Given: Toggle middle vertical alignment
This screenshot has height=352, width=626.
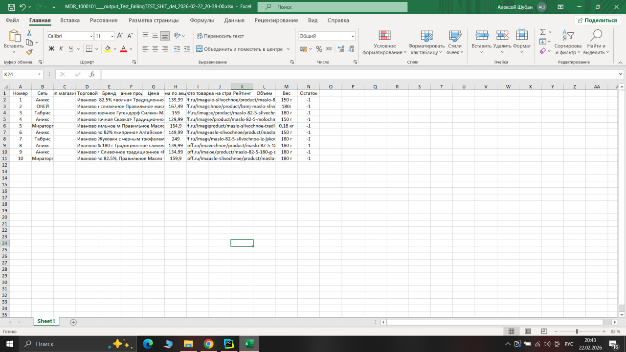Looking at the screenshot, I should (x=155, y=36).
